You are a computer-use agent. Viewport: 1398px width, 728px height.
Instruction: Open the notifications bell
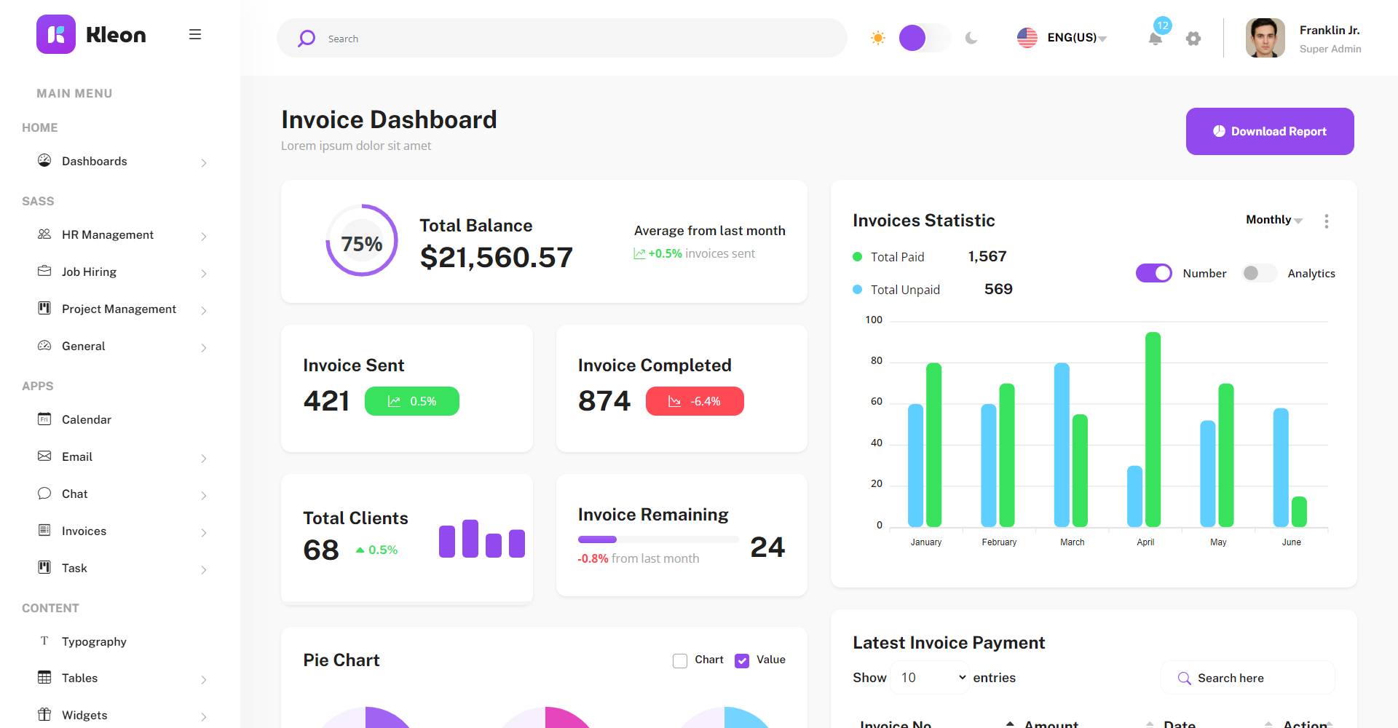[1155, 39]
